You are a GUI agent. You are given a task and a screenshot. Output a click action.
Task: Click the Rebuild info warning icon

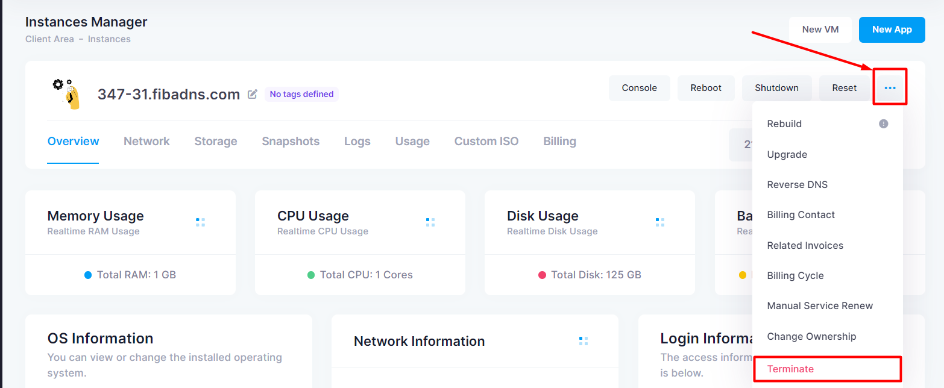(x=883, y=124)
